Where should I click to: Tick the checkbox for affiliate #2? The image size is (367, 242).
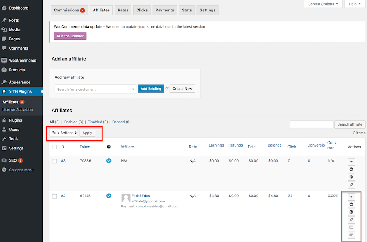coord(54,196)
